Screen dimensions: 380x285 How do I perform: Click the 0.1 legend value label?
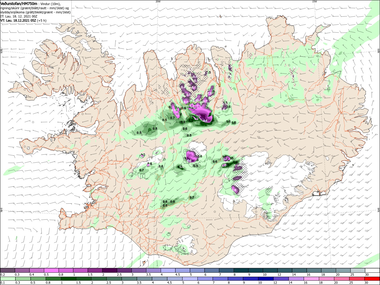click(3, 283)
